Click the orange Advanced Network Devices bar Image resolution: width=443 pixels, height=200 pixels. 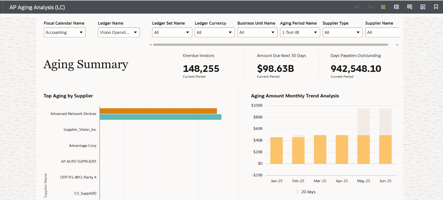pos(158,111)
